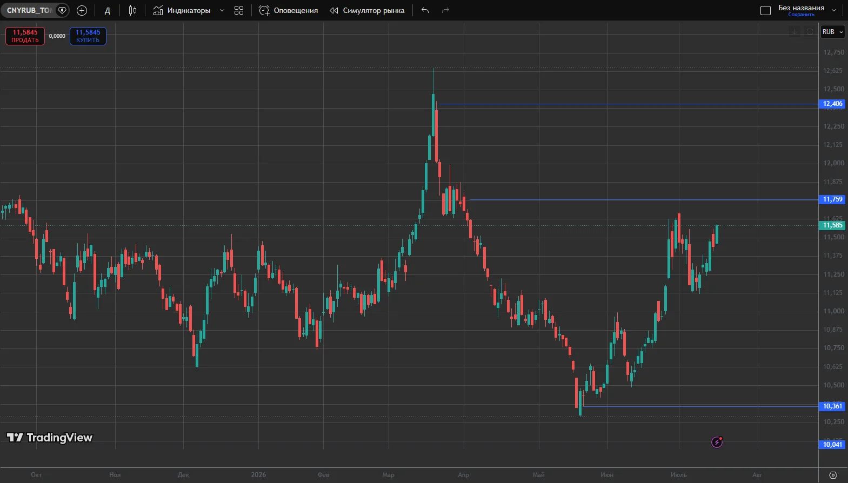The image size is (848, 483).
Task: Click the Ноя label on time axis
Action: (115, 475)
